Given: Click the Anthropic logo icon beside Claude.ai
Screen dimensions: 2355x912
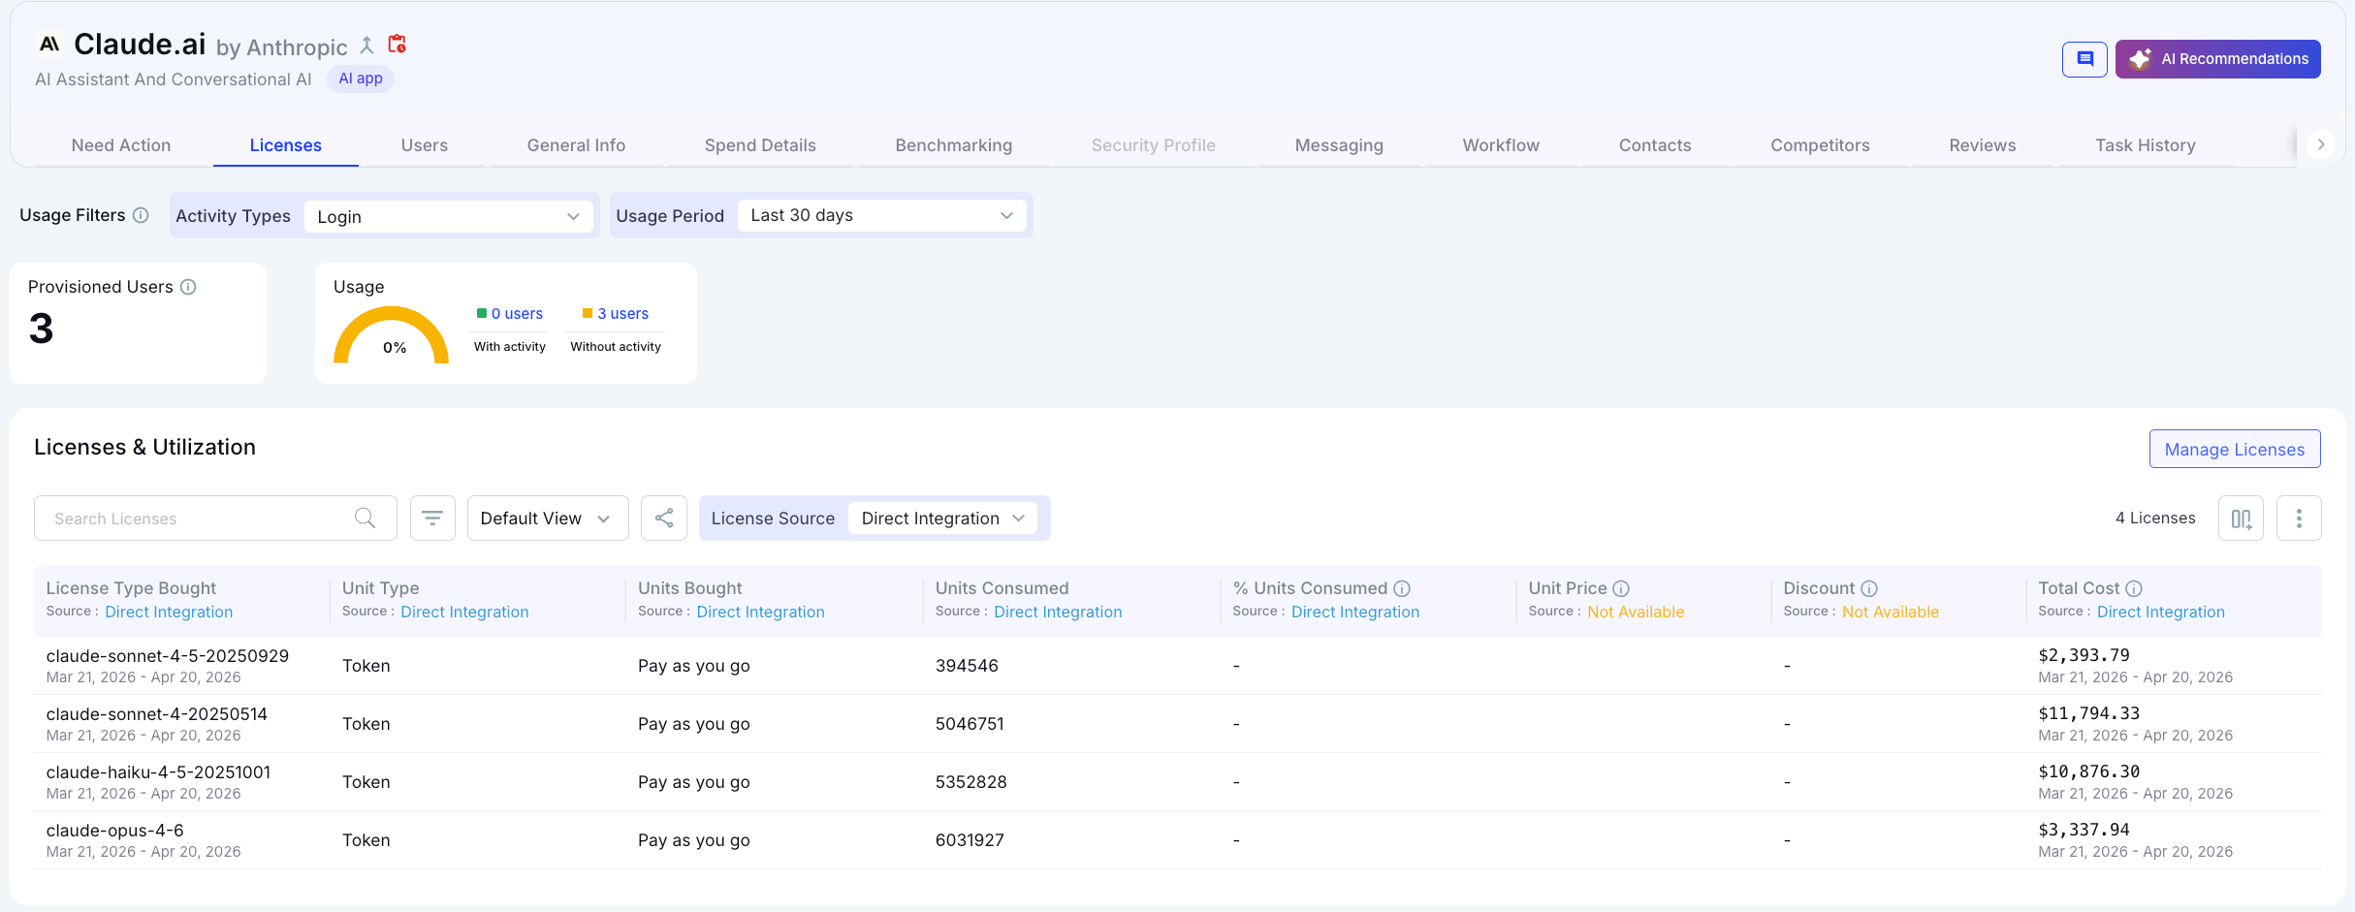Looking at the screenshot, I should pos(49,44).
